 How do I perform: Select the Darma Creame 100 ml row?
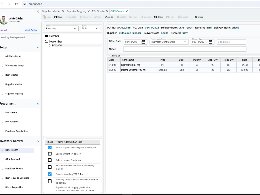click(184, 70)
